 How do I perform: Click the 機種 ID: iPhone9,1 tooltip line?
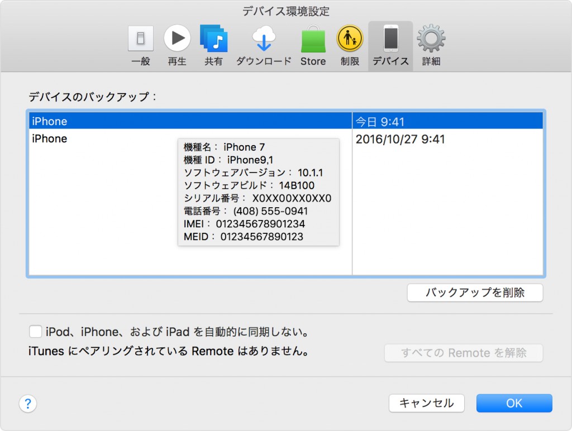point(228,160)
